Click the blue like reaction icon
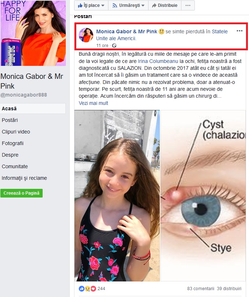Screen dimensions: 249x297 click(82, 288)
